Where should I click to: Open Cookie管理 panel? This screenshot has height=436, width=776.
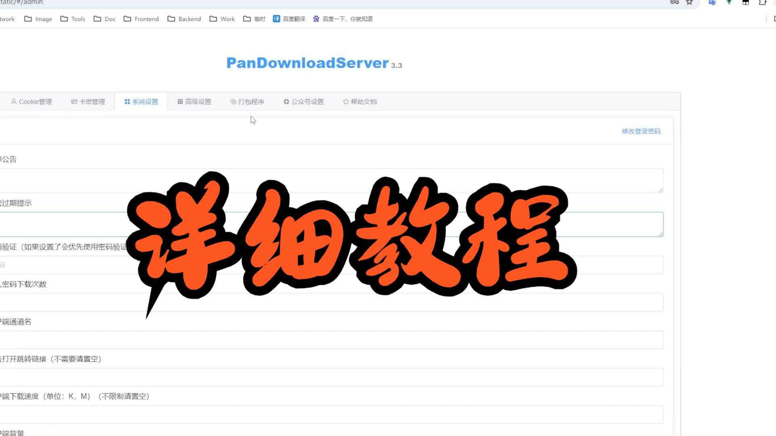click(31, 101)
